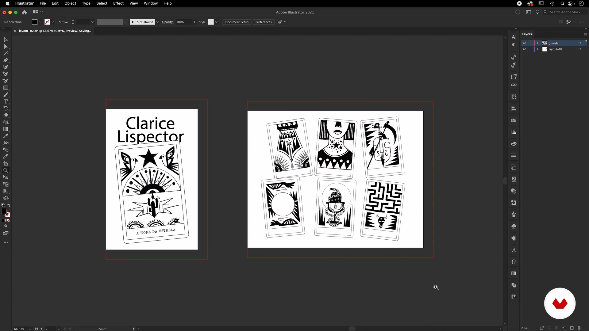
Task: Select the Rectangle tool
Action: (6, 88)
